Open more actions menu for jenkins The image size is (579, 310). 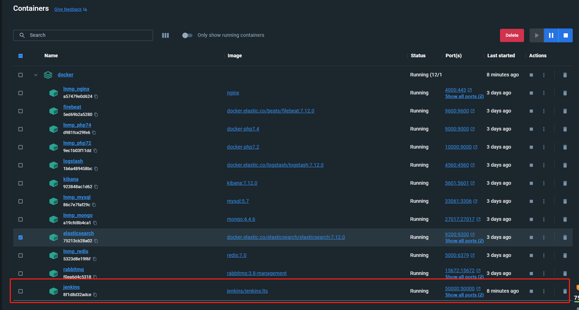pos(544,291)
